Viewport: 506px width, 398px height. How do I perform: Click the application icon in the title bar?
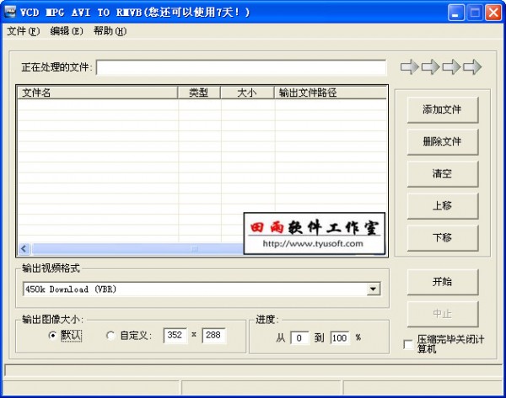pyautogui.click(x=10, y=13)
